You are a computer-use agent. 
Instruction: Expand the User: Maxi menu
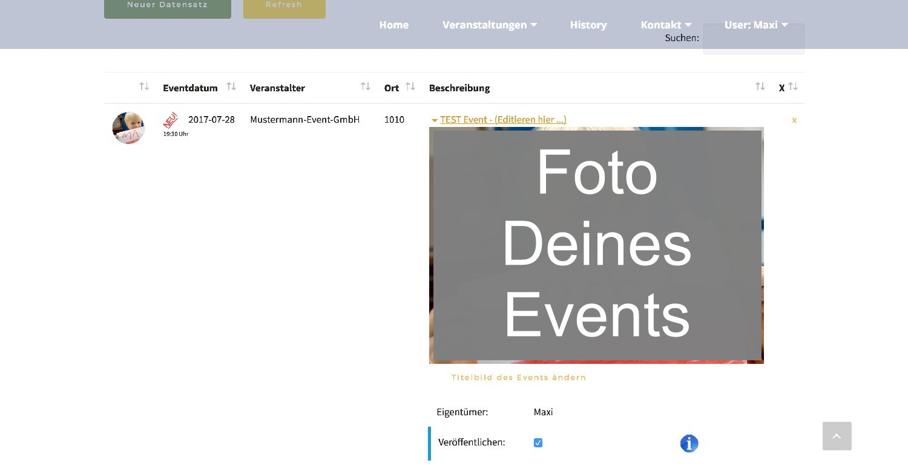(755, 25)
